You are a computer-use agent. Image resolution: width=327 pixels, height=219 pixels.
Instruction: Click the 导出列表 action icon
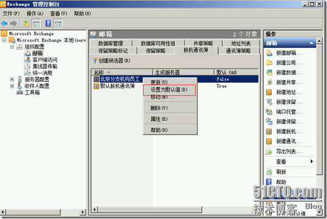[269, 151]
